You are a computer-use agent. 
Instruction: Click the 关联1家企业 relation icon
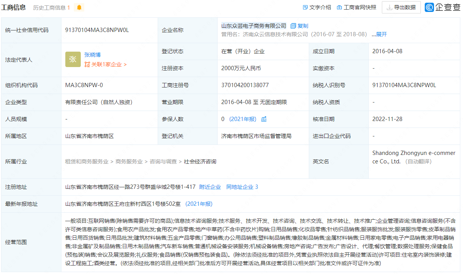(x=87, y=65)
